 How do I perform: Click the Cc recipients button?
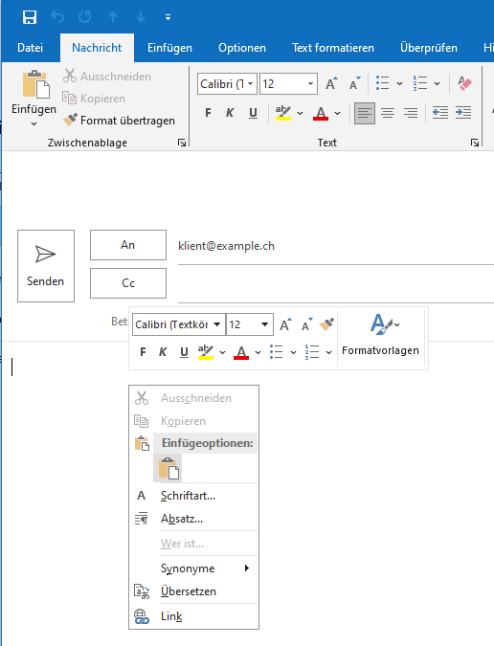click(128, 283)
